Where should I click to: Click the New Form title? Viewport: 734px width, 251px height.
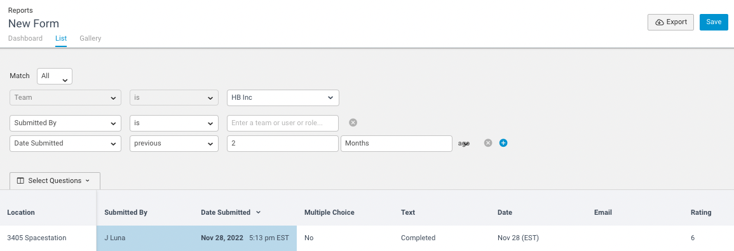point(34,24)
